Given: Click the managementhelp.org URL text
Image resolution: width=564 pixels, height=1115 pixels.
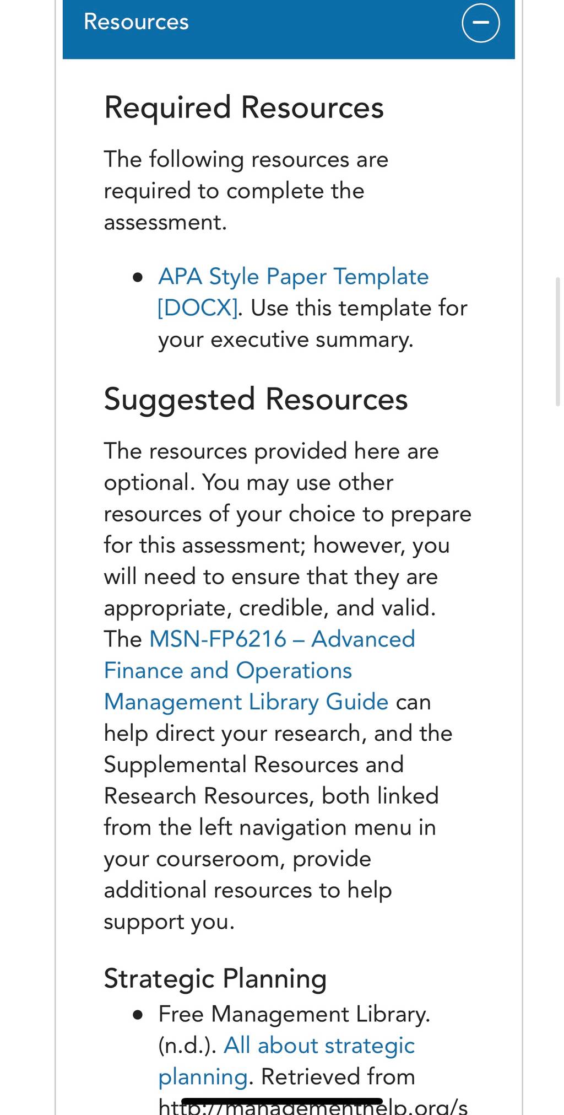Looking at the screenshot, I should (x=313, y=1106).
